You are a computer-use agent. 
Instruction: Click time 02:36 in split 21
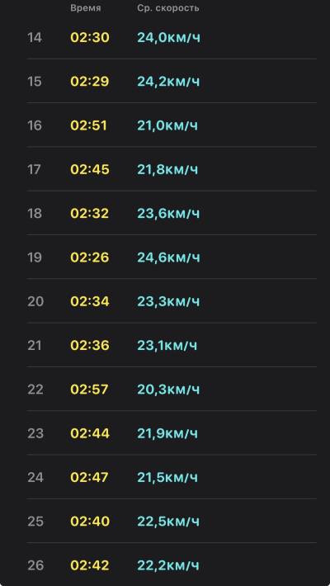[90, 345]
